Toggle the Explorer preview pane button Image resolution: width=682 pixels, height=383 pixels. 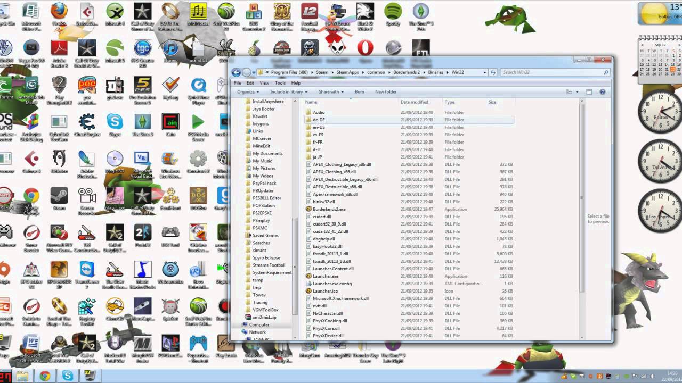[589, 91]
